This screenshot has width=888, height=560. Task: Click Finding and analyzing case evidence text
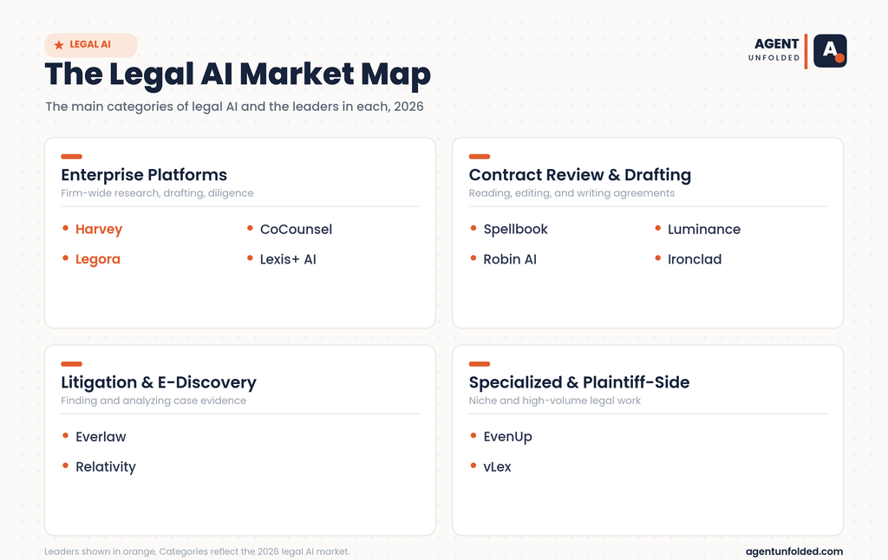click(153, 400)
